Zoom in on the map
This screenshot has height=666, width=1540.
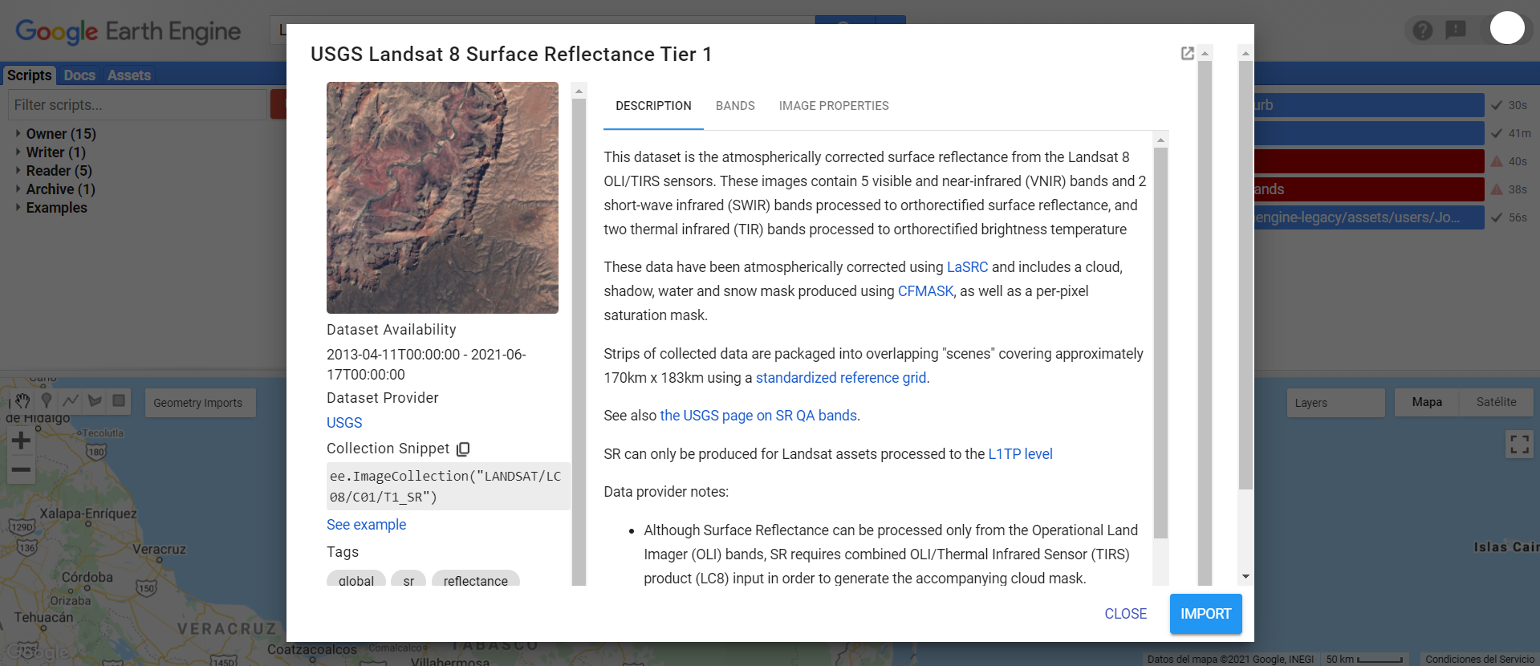tap(22, 441)
